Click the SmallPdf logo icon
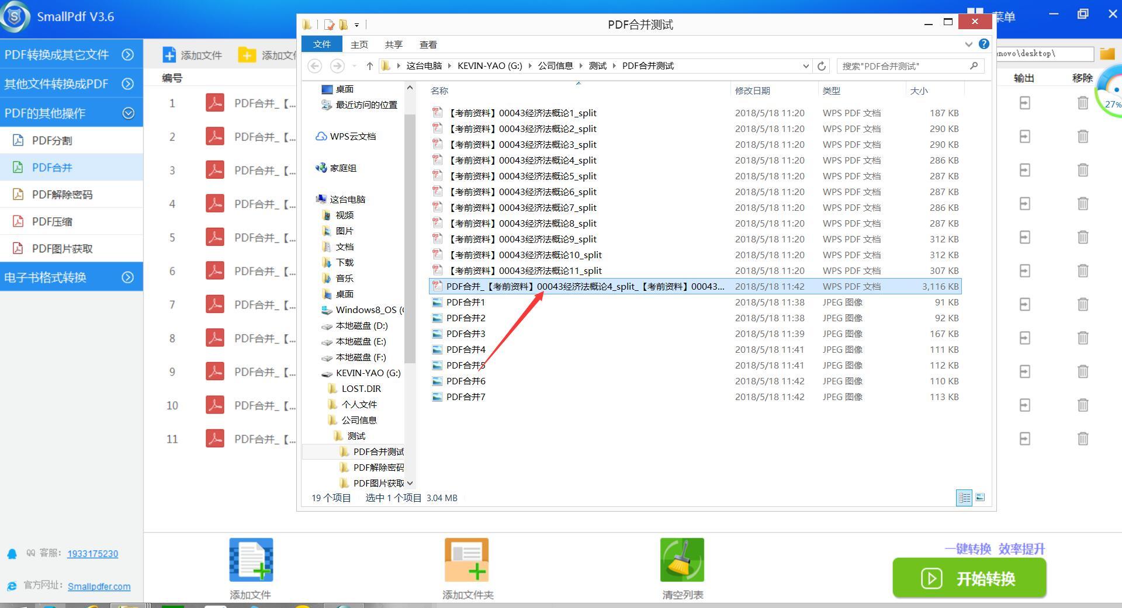 pyautogui.click(x=15, y=16)
